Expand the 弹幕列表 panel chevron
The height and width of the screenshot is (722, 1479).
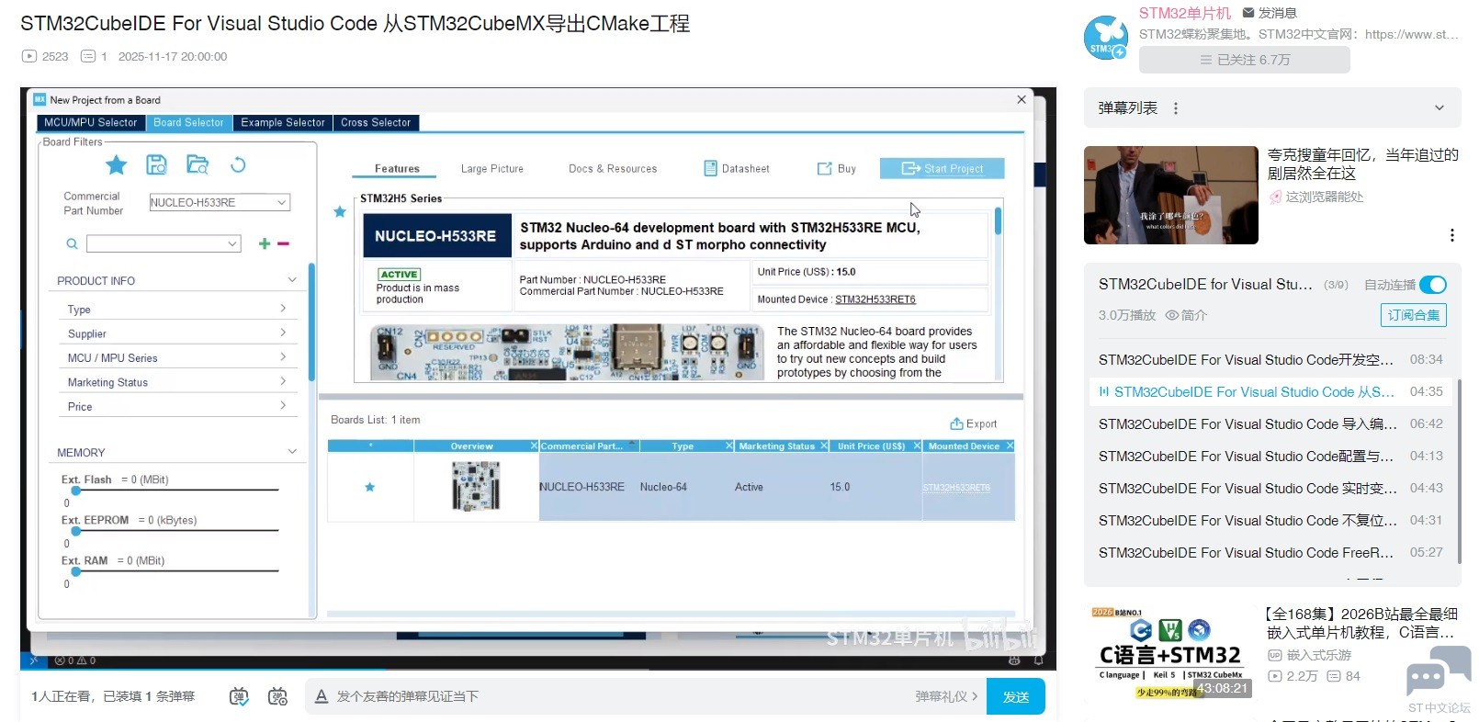pos(1439,108)
